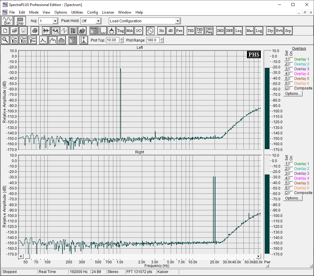Click the Run analyzer button
This screenshot has height=276, width=314.
[7, 21]
